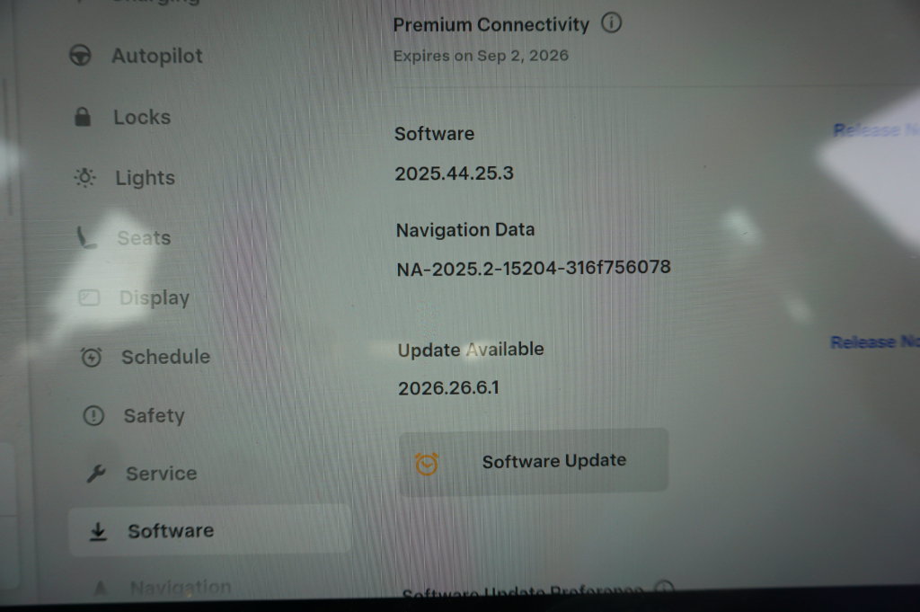Click the Navigation arrow icon
This screenshot has height=612, width=920.
click(x=101, y=587)
